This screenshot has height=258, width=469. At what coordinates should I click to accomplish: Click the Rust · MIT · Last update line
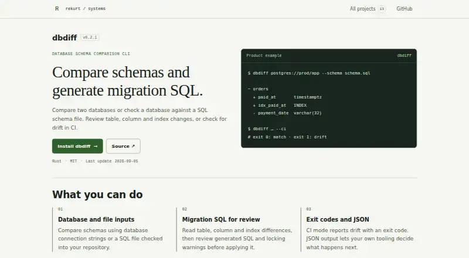pos(95,161)
